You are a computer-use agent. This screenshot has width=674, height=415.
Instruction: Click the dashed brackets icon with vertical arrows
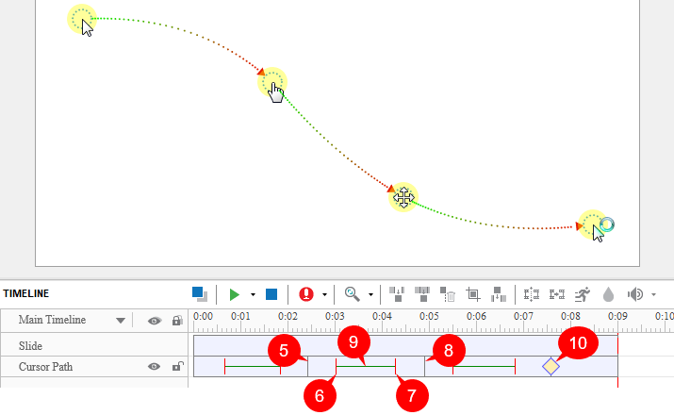532,294
